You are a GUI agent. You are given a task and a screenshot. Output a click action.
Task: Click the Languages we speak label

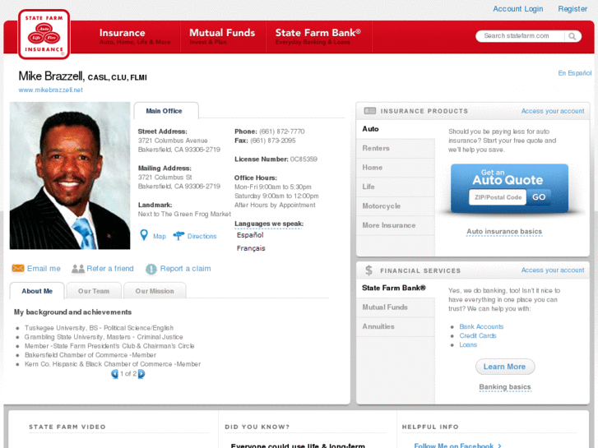[x=269, y=224]
